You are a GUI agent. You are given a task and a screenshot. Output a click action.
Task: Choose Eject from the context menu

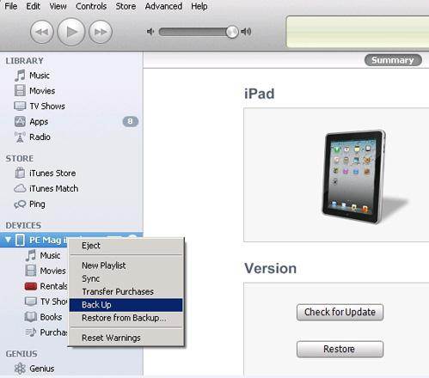tap(126, 246)
